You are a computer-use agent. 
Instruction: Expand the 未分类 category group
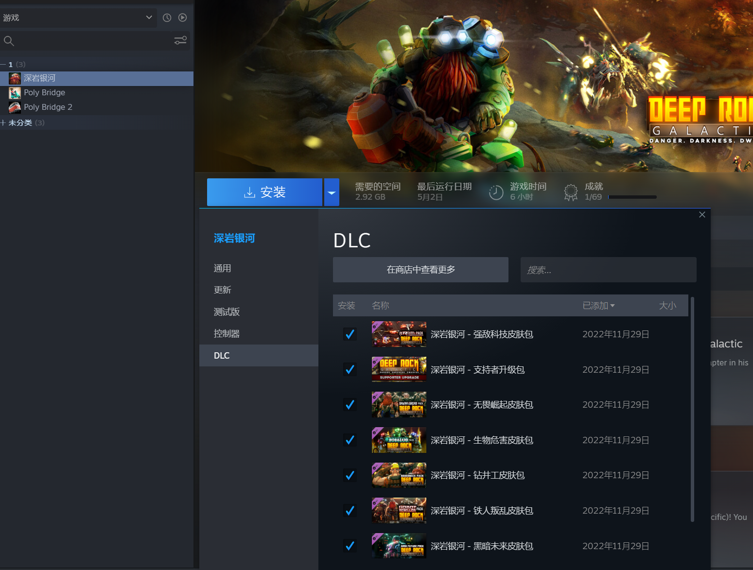(3, 123)
